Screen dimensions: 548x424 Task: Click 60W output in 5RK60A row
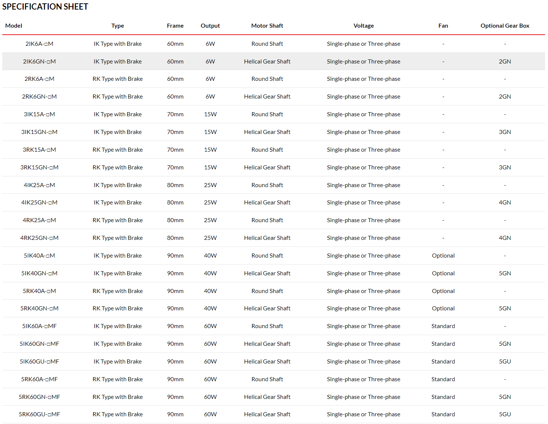coord(210,379)
